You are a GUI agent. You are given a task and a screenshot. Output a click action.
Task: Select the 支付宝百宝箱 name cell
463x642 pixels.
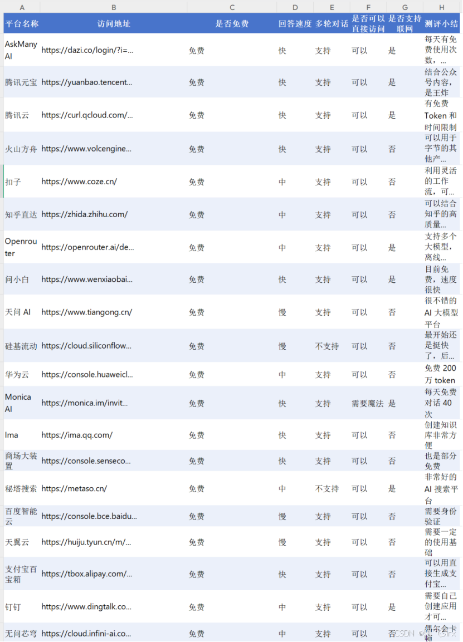tap(22, 574)
